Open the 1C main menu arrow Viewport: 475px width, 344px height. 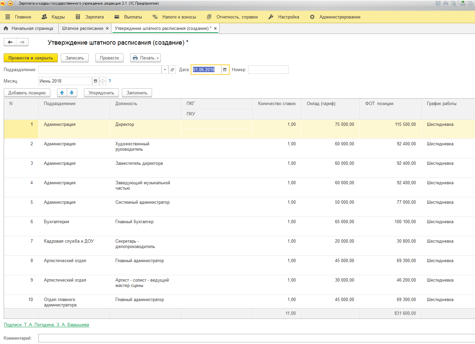point(10,3)
